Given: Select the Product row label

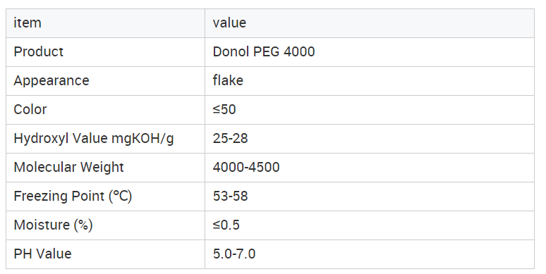Looking at the screenshot, I should coord(38,52).
